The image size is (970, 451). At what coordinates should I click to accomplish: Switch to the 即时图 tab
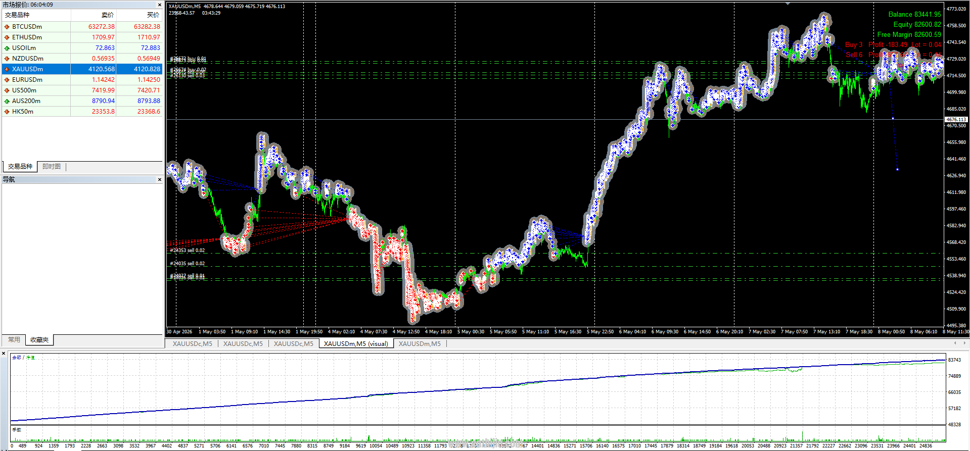[x=52, y=167]
